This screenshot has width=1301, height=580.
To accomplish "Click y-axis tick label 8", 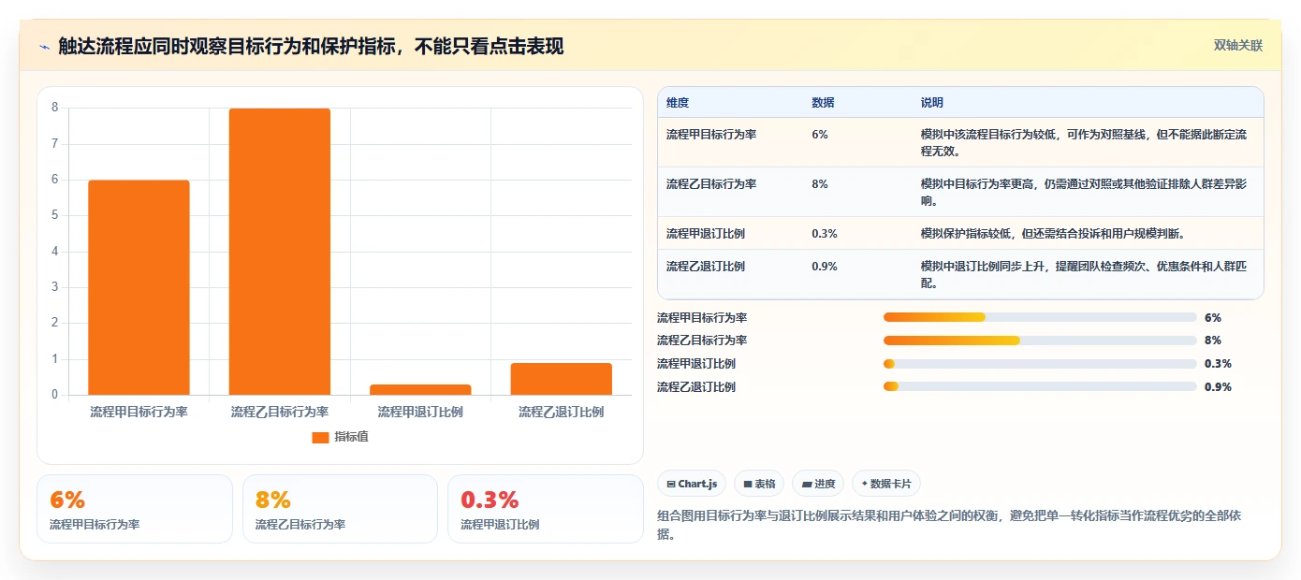I will click(x=55, y=108).
